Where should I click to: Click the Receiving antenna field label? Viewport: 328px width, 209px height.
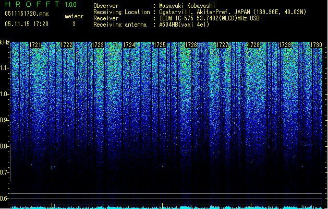coord(120,25)
